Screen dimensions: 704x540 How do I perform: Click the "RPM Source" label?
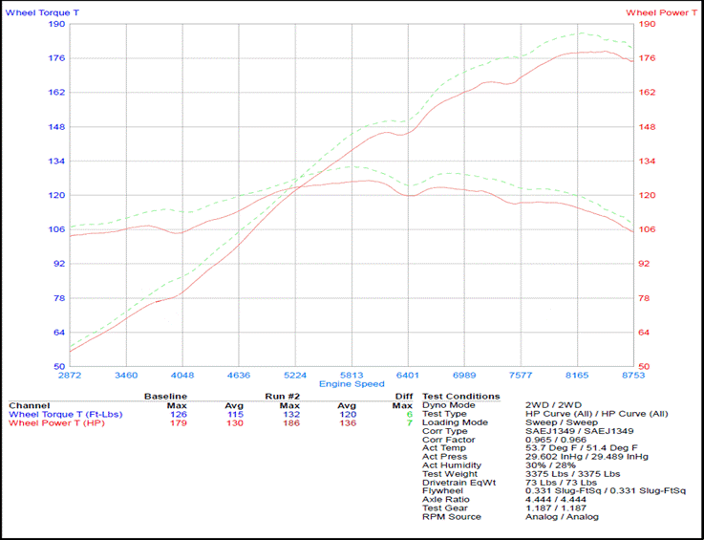[452, 517]
